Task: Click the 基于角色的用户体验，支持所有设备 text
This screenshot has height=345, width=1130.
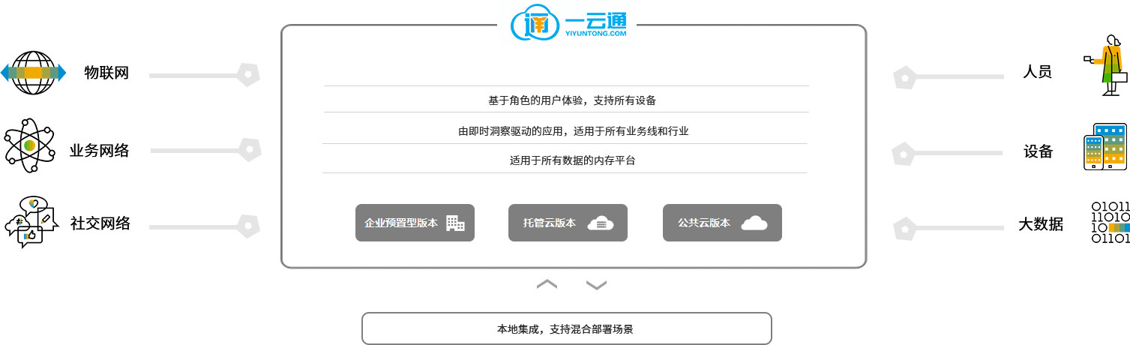Action: tap(572, 100)
